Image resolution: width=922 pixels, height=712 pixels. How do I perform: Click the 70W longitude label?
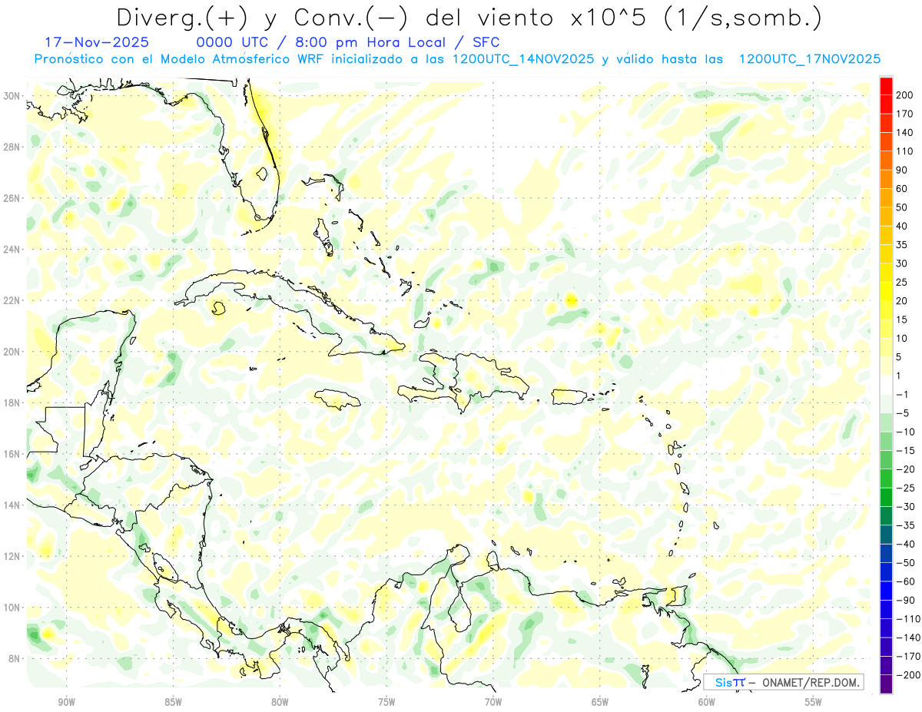coord(493,702)
